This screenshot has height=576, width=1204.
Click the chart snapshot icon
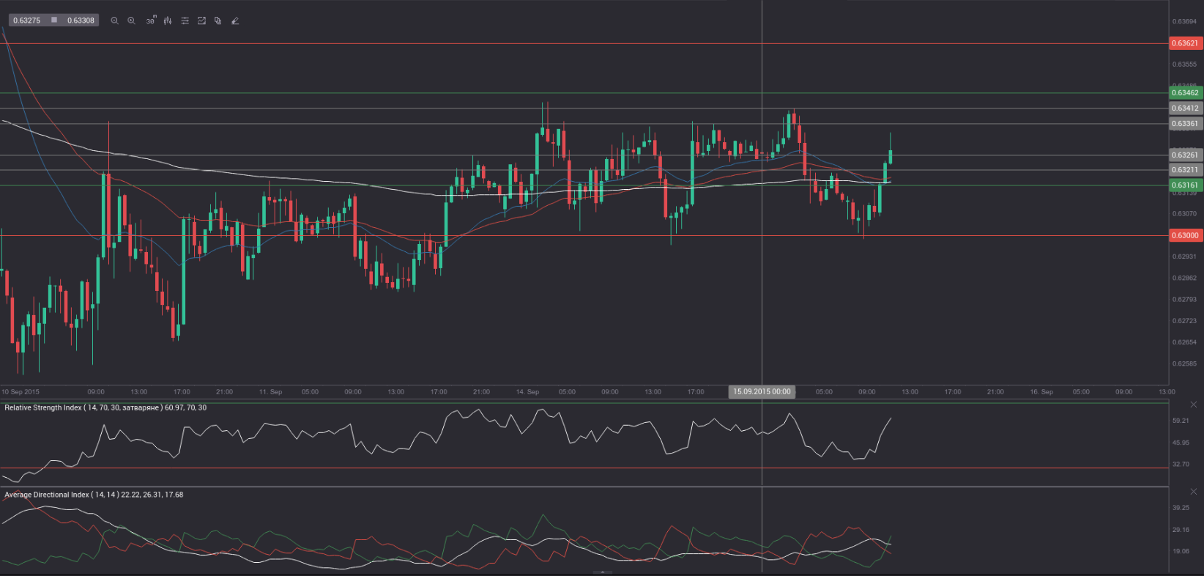(x=201, y=21)
